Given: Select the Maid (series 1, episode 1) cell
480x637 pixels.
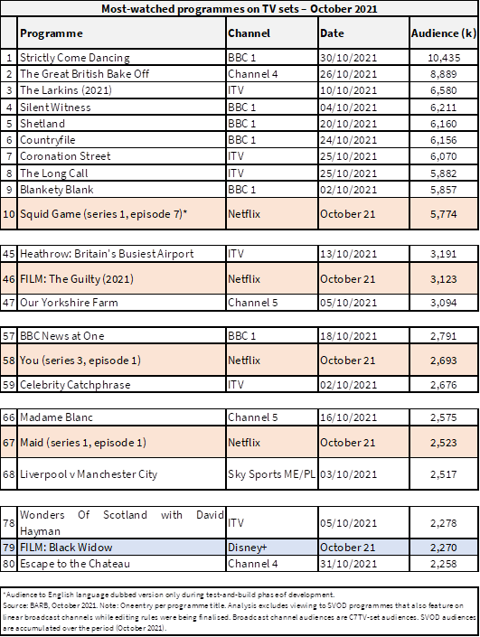Looking at the screenshot, I should coord(121,442).
